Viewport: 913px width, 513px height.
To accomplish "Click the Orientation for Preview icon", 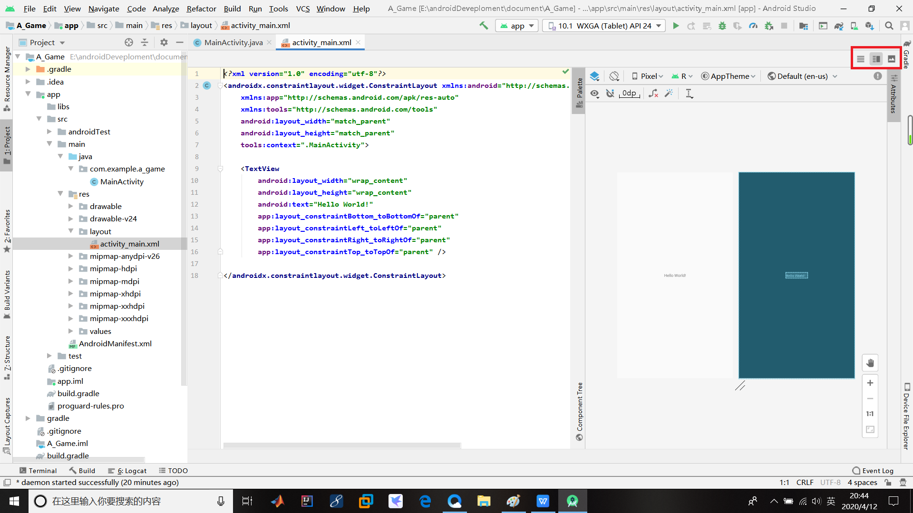I will 614,76.
